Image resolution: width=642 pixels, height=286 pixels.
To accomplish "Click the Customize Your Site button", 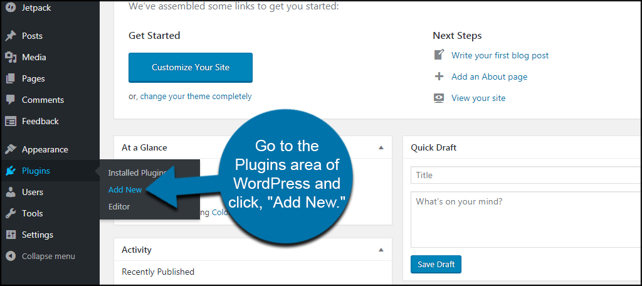I will pos(191,67).
